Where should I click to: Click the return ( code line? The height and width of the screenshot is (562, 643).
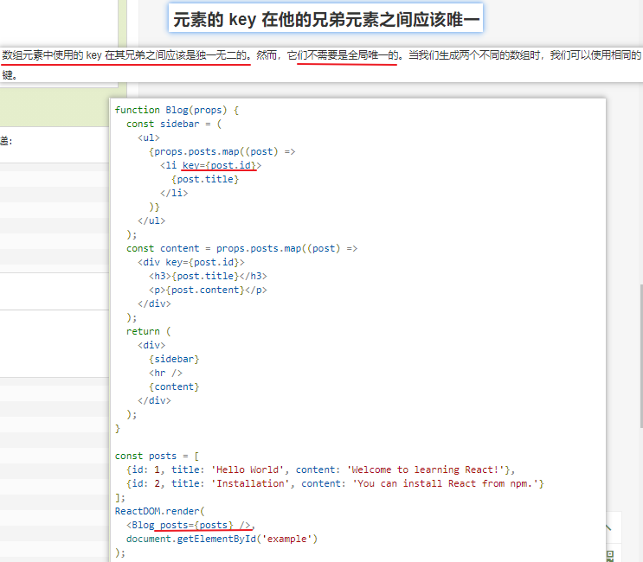coord(149,331)
